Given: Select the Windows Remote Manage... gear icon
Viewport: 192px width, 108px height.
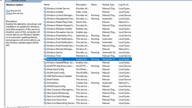Looking at the screenshot, I should tap(45, 49).
